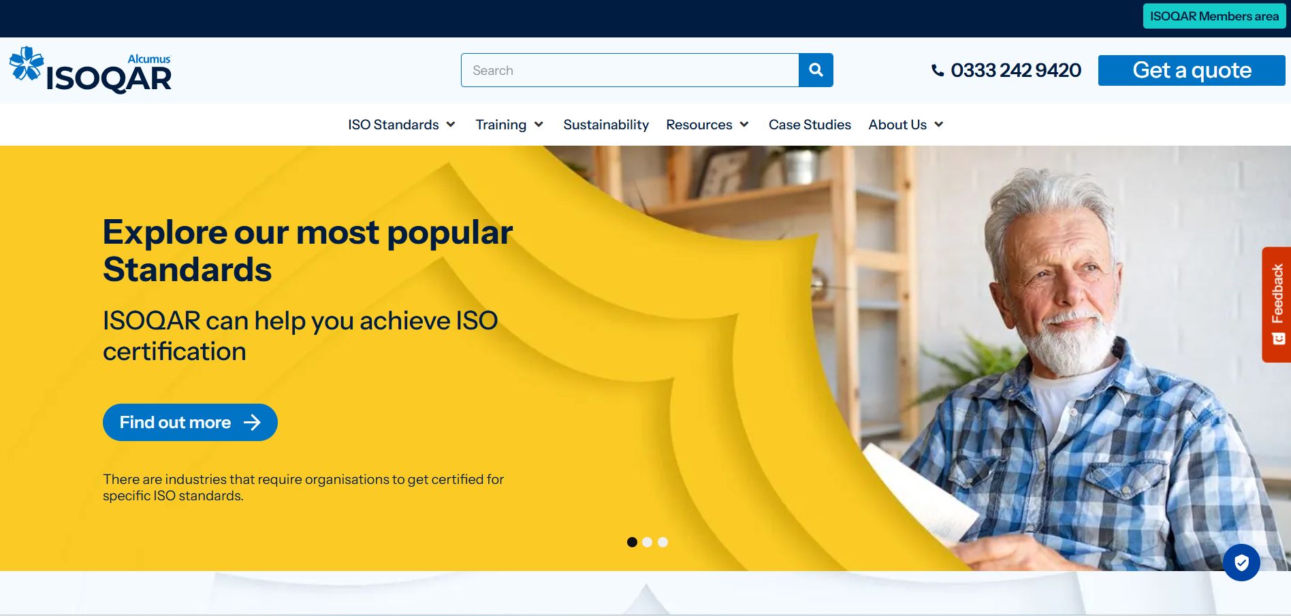Select the first carousel slide dot
The height and width of the screenshot is (616, 1291).
click(632, 542)
